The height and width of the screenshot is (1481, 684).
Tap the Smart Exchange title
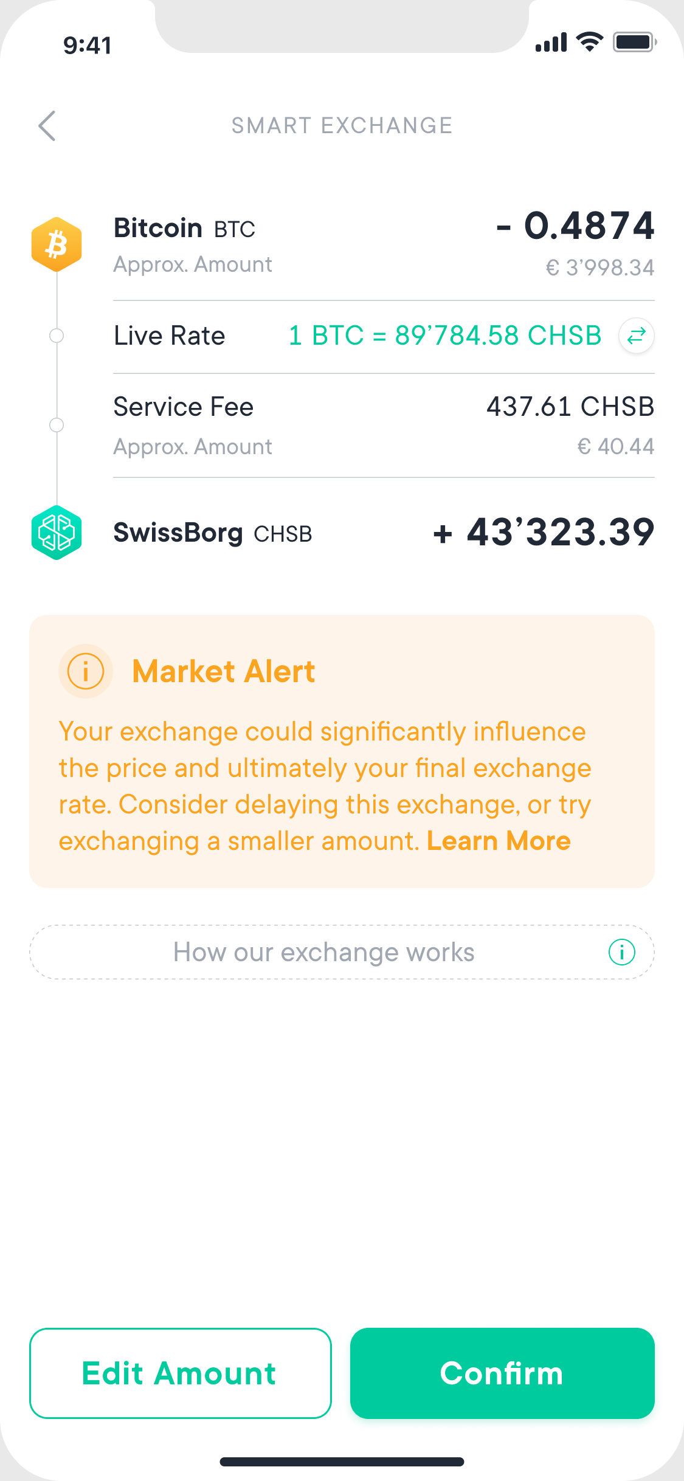342,126
